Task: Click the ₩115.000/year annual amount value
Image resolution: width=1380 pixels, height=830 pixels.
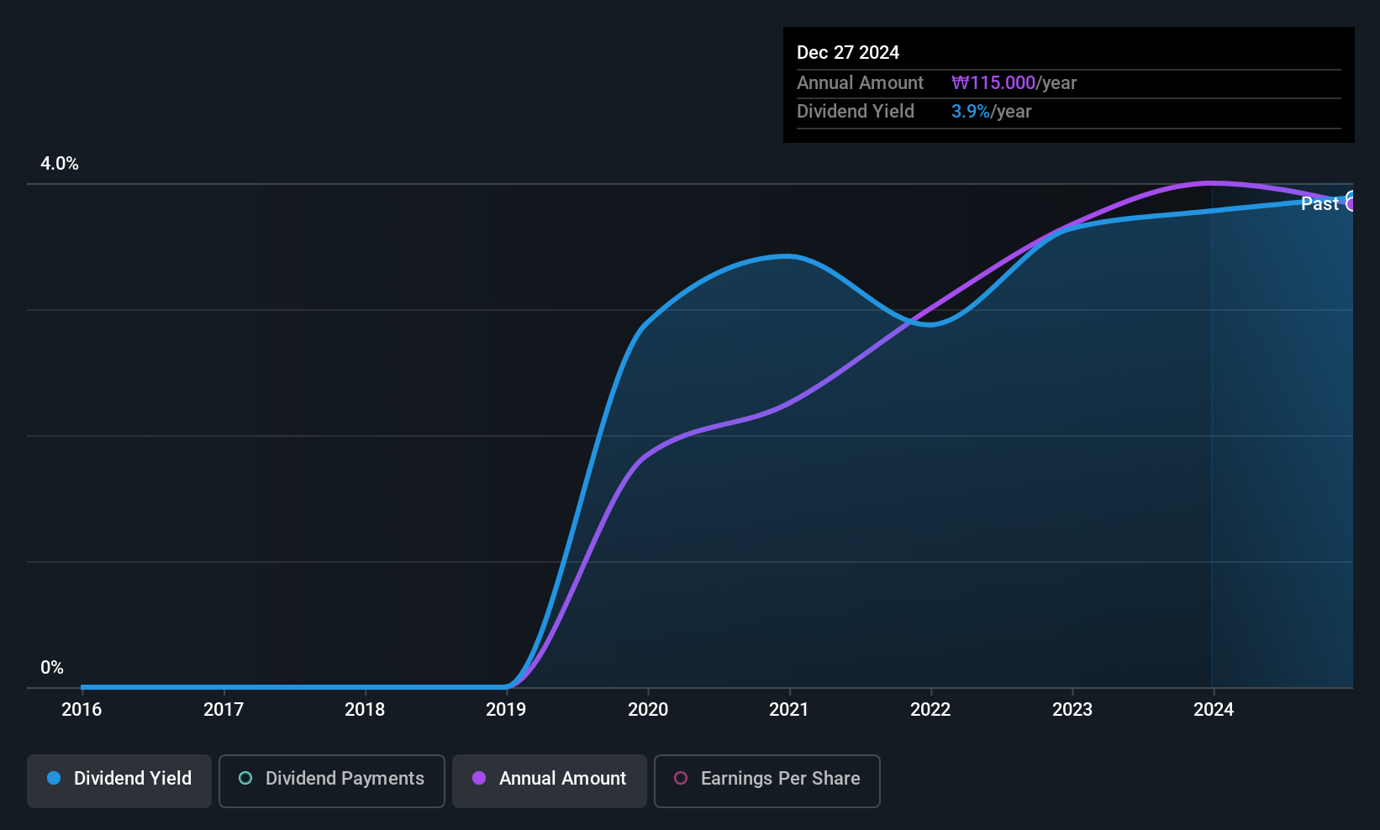Action: click(x=1014, y=82)
